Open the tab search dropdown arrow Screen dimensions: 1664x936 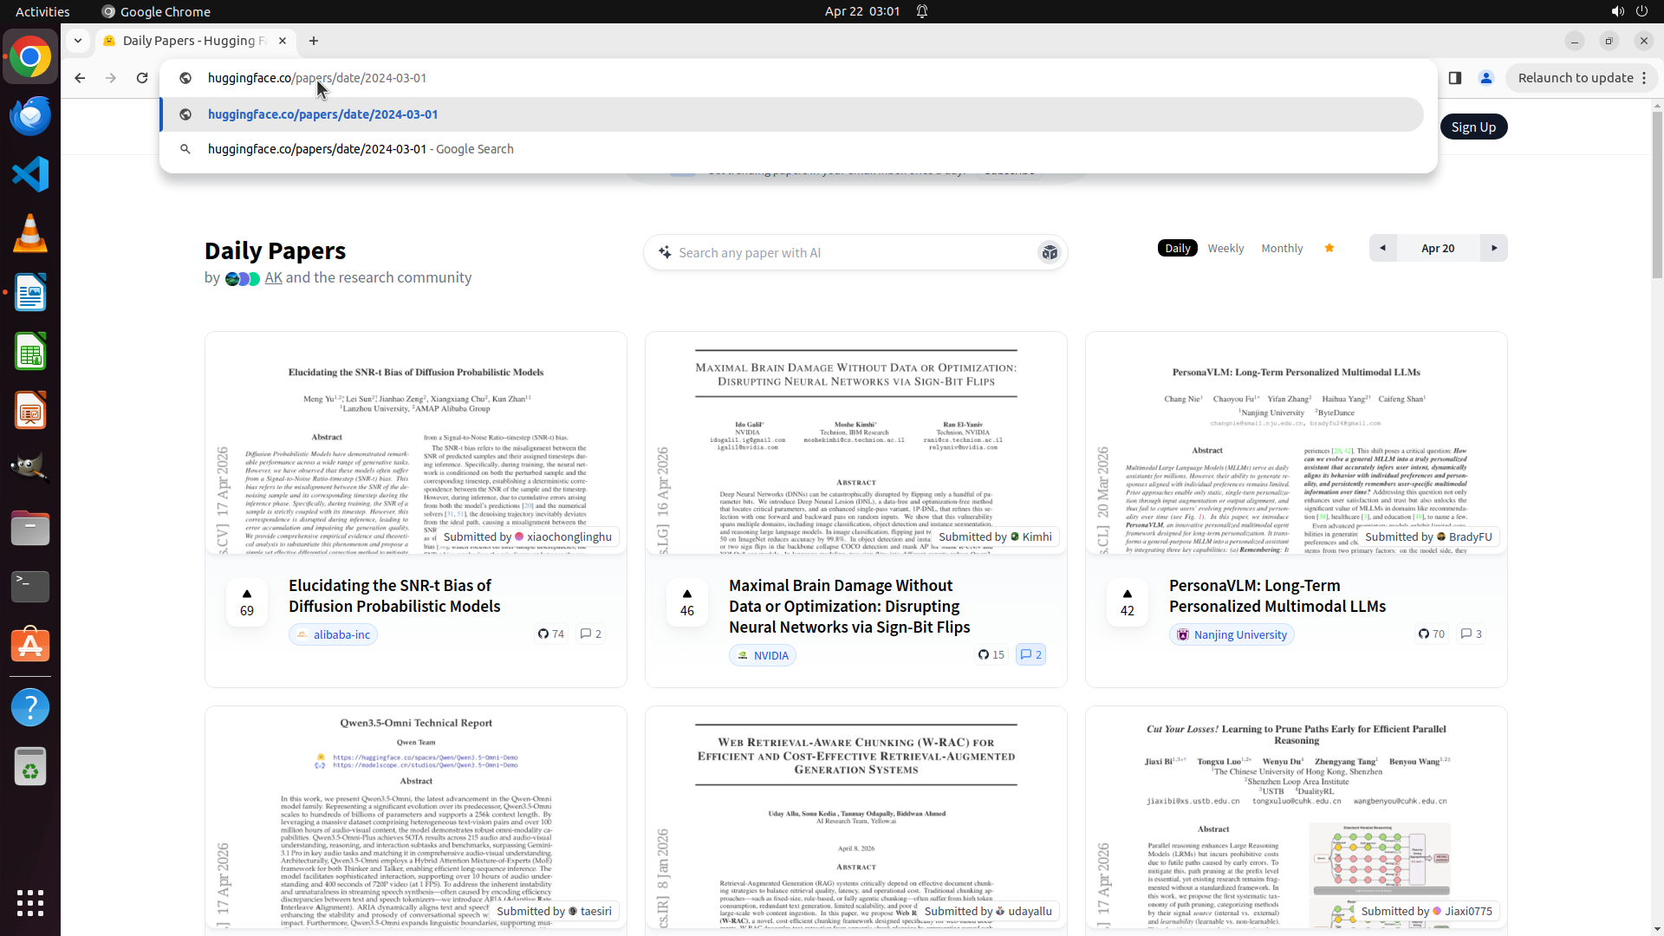[78, 41]
